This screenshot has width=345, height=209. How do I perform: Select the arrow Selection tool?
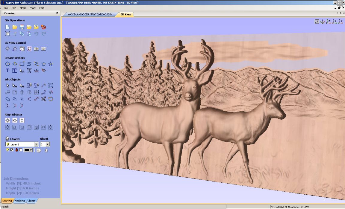[x=7, y=86]
